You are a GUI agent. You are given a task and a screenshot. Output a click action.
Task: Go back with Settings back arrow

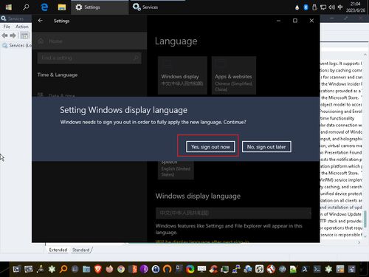[x=41, y=21]
